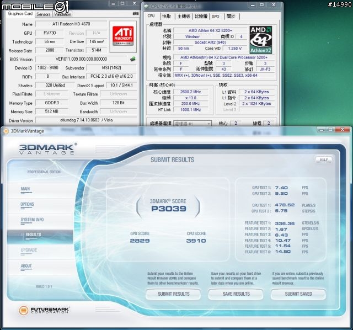The image size is (353, 330).
Task: Go to MAIN in 3DMark Vantage sidebar
Action: tap(25, 189)
